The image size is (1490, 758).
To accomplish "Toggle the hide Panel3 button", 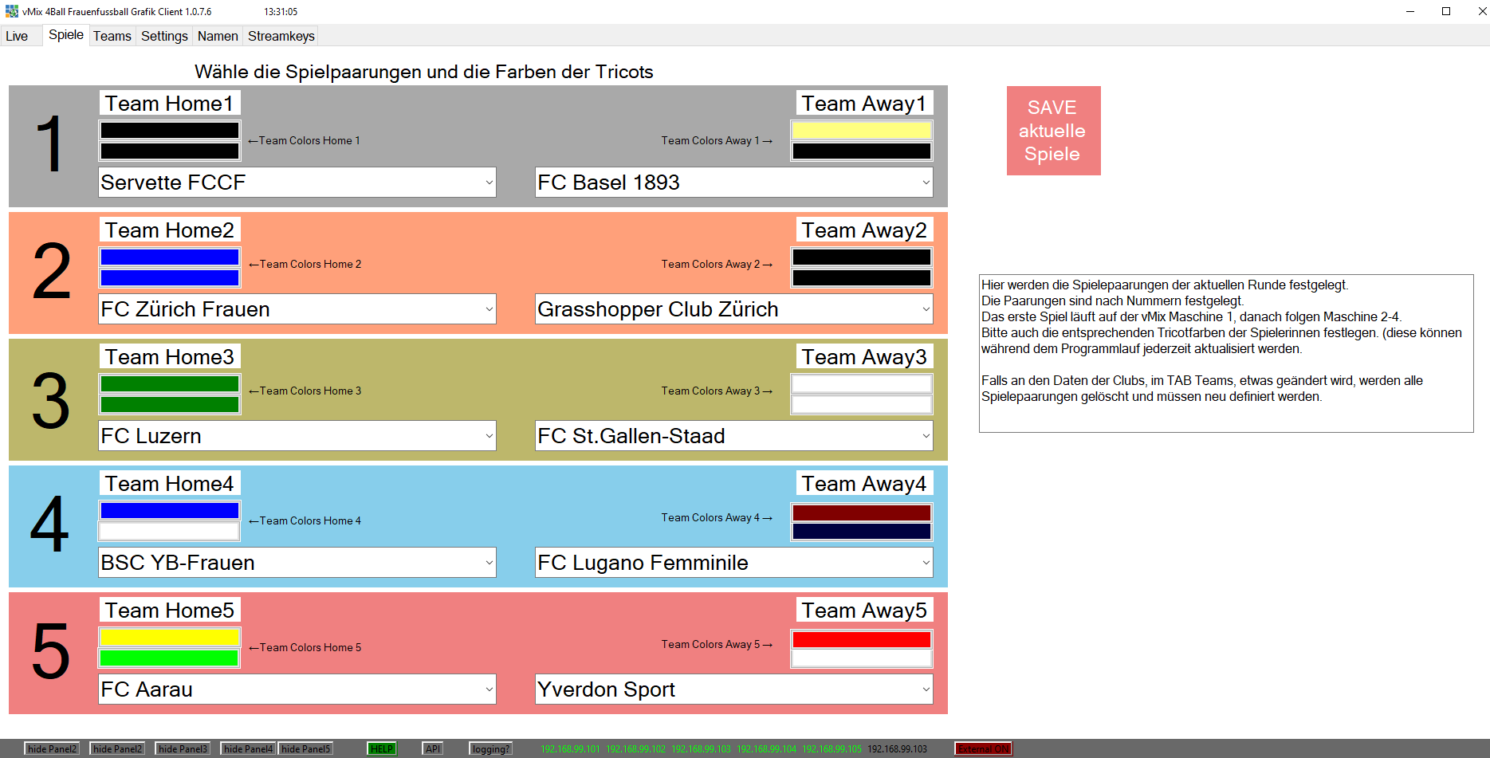I will click(x=183, y=748).
